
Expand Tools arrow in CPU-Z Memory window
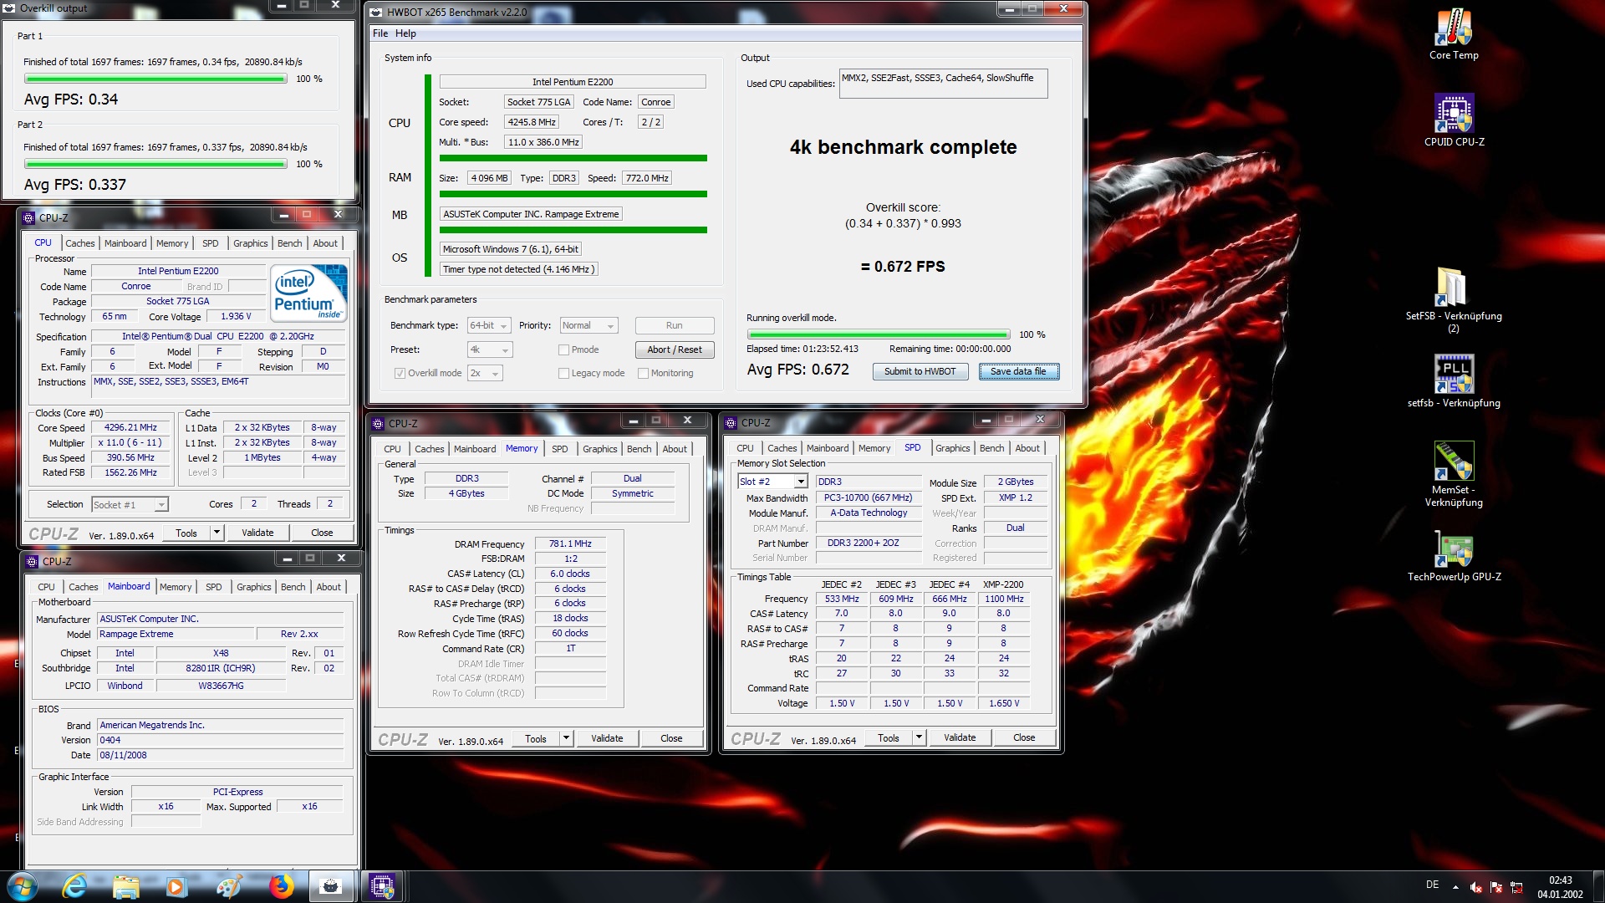point(566,738)
